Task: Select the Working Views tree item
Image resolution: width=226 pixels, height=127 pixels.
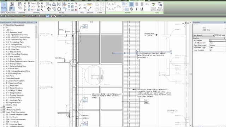Action: pos(11,105)
